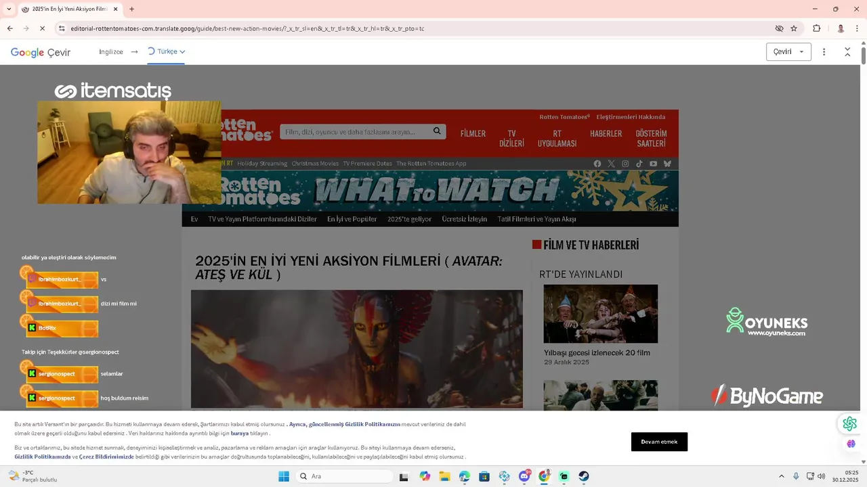Open the Chrome profile avatar
This screenshot has width=867, height=487.
[x=841, y=28]
